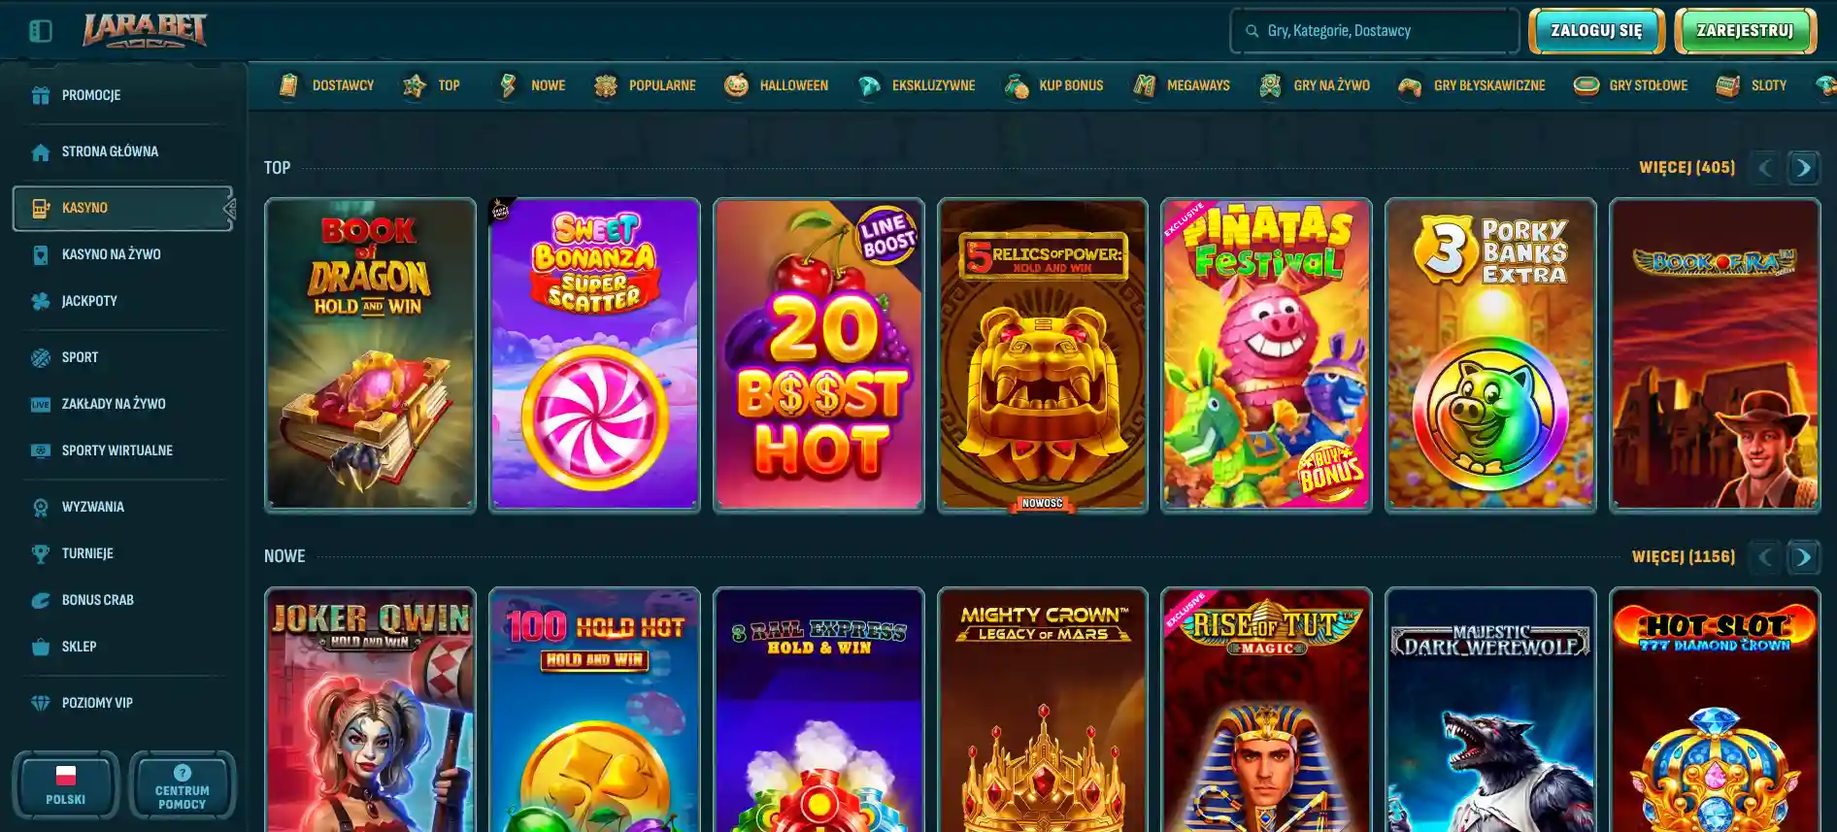Open the Promocje gift icon
Viewport: 1837px width, 832px height.
coord(41,95)
